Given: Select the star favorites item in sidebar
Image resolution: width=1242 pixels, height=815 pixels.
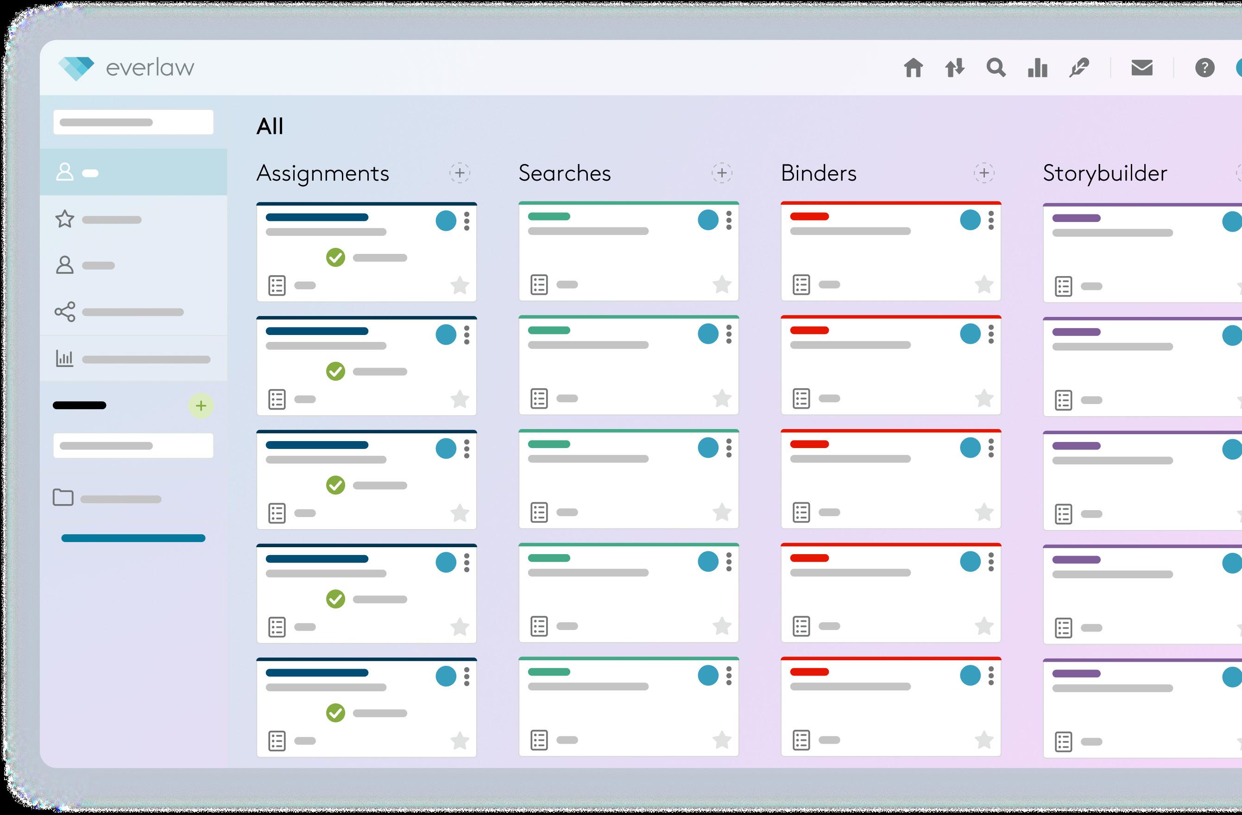Looking at the screenshot, I should click(65, 219).
